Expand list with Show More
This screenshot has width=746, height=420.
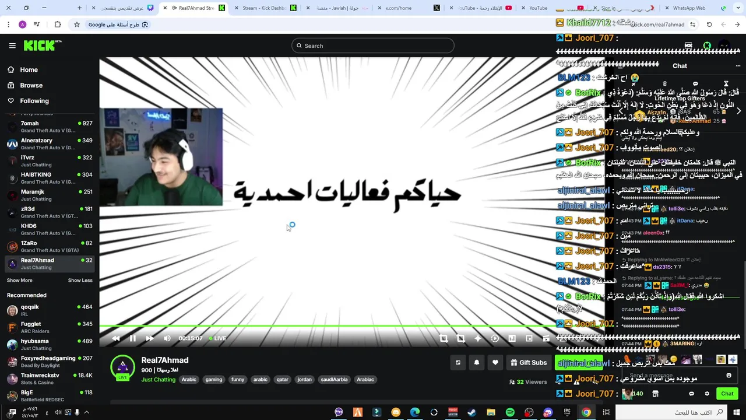20,281
